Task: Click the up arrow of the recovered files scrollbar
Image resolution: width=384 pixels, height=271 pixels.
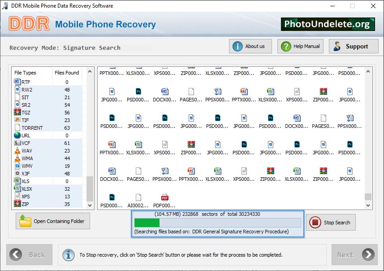Action: coord(368,72)
